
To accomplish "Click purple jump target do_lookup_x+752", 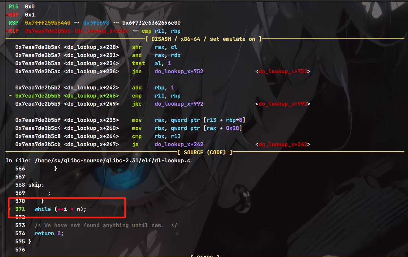I will (x=179, y=71).
